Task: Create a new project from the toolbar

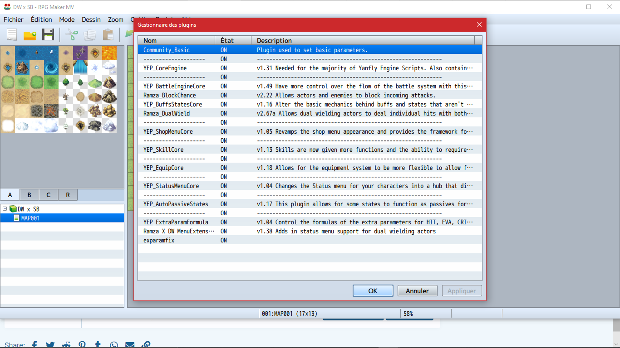Action: (x=12, y=34)
